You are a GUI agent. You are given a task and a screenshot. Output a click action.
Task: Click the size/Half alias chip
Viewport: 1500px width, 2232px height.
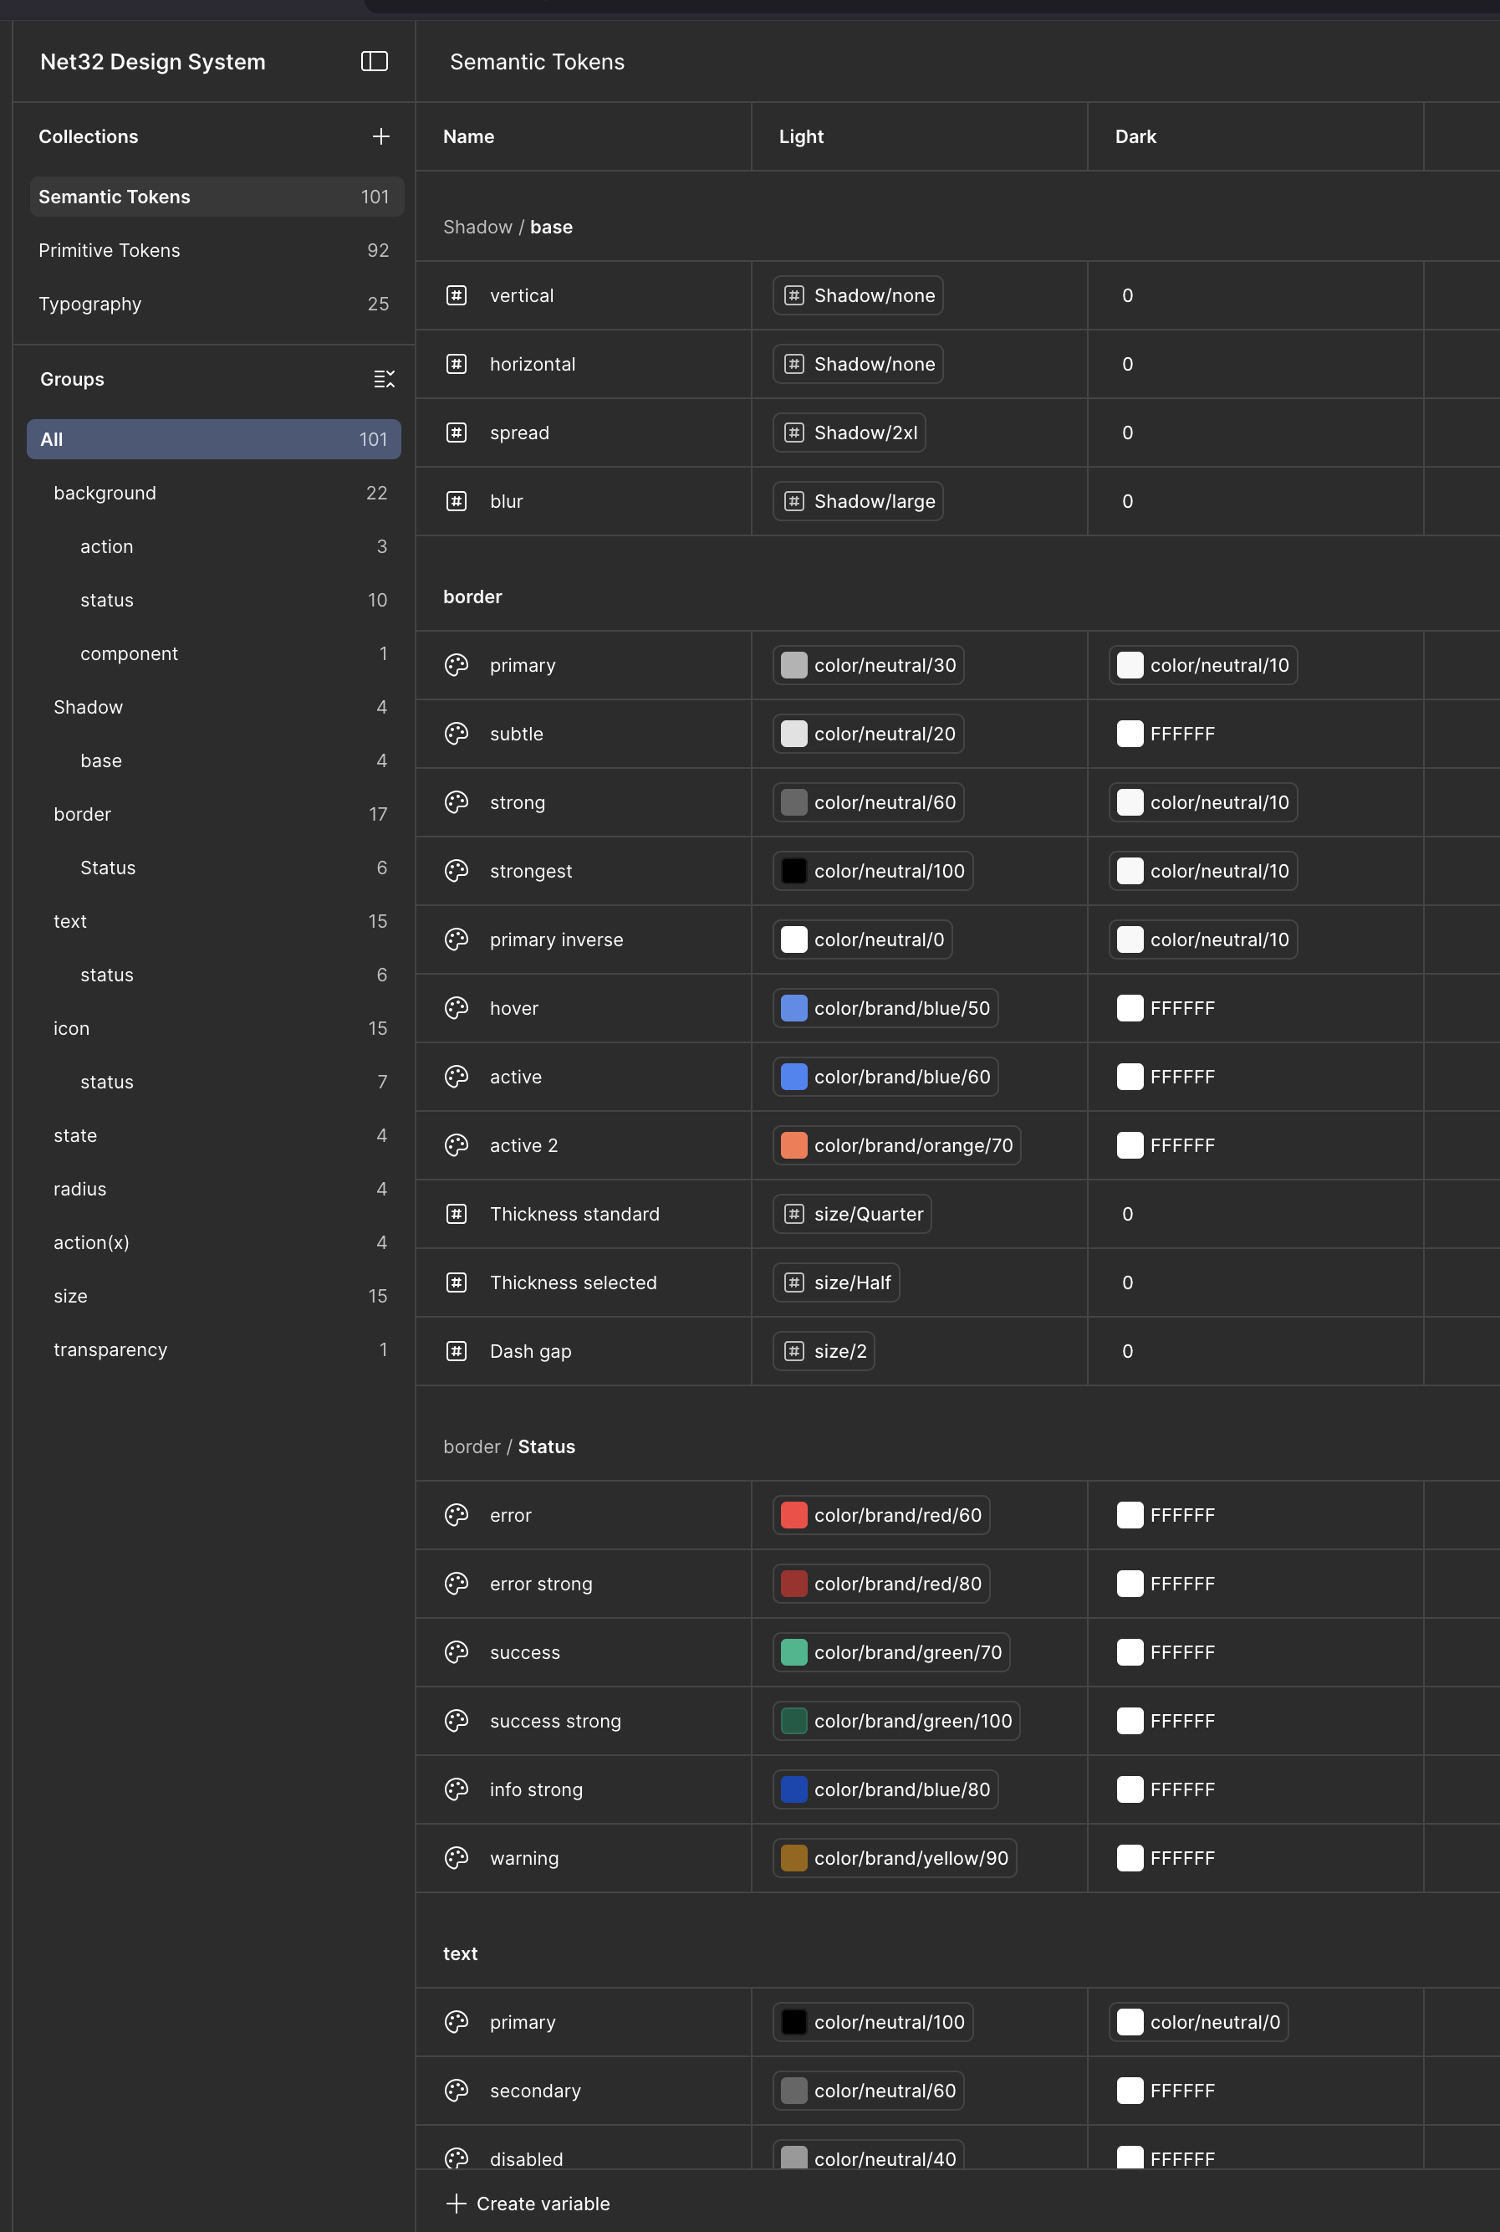[x=836, y=1282]
